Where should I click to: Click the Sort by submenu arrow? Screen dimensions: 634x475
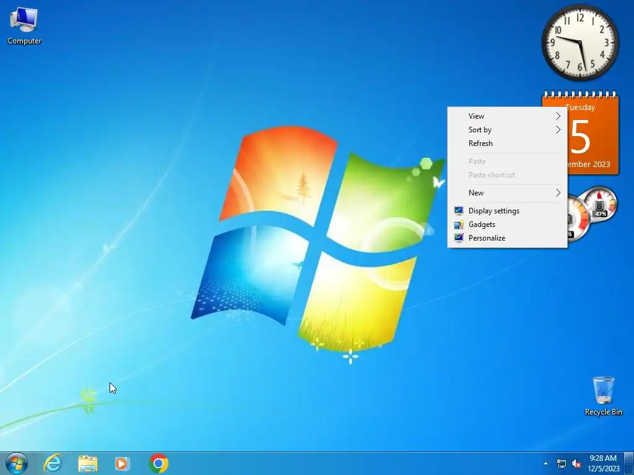click(x=558, y=130)
